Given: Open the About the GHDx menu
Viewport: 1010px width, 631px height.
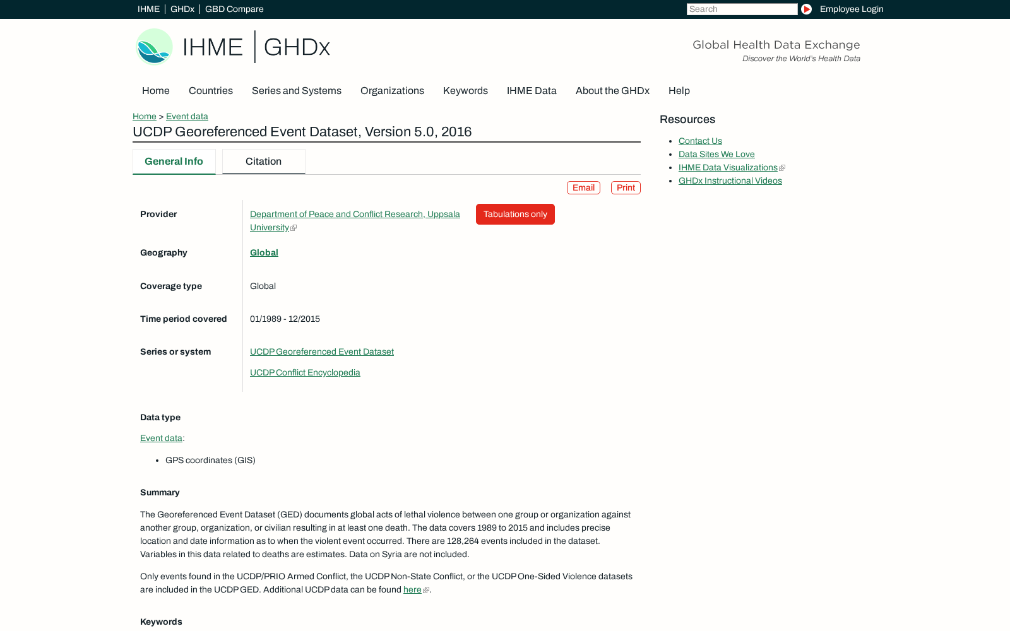Looking at the screenshot, I should click(x=612, y=91).
